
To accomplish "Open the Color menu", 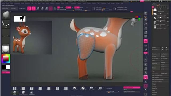I will click(12, 3).
